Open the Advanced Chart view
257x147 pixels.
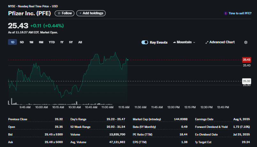[x=220, y=42]
